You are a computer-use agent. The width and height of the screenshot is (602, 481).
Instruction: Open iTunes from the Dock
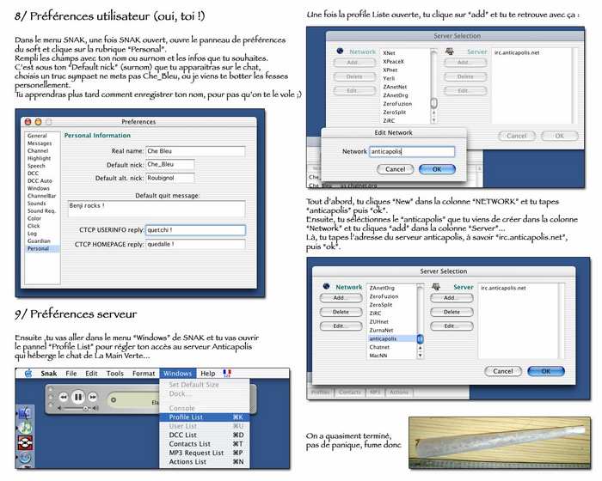[x=25, y=427]
